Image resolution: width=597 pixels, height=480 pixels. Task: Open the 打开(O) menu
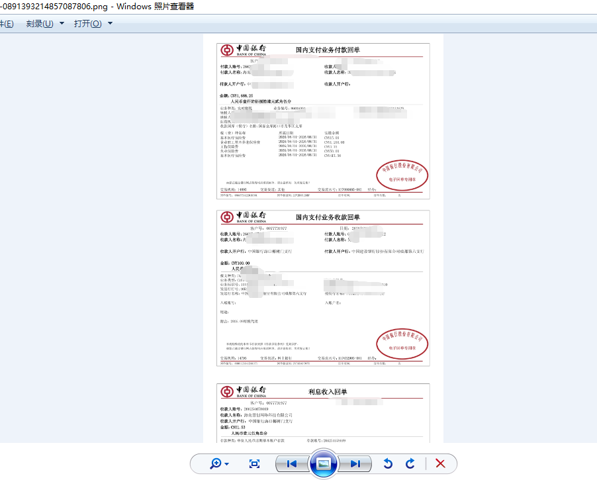[x=87, y=24]
